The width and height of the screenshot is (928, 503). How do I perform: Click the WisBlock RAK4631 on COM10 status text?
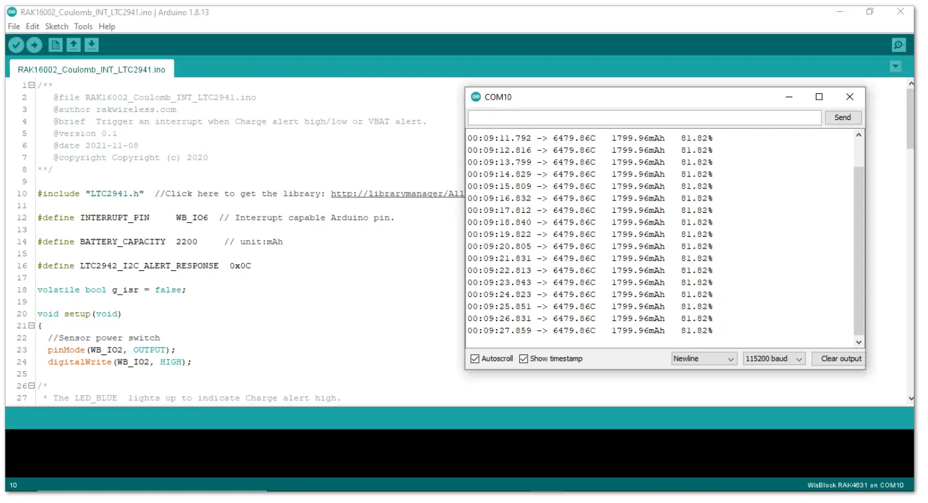pyautogui.click(x=856, y=485)
